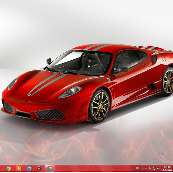Open the red Avira tray icon
Screen dimensions: 173x173
146,169
